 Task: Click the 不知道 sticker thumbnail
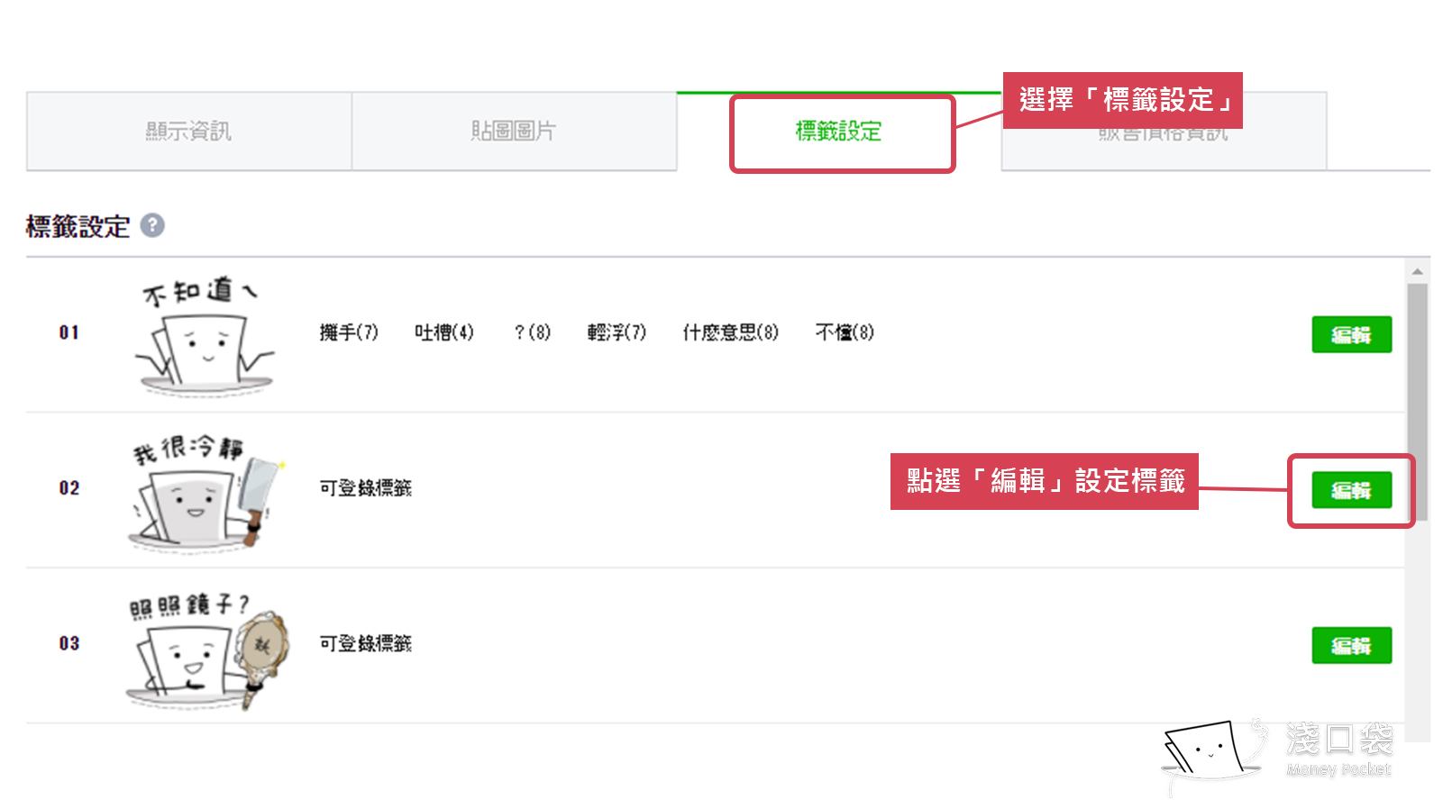pyautogui.click(x=205, y=335)
